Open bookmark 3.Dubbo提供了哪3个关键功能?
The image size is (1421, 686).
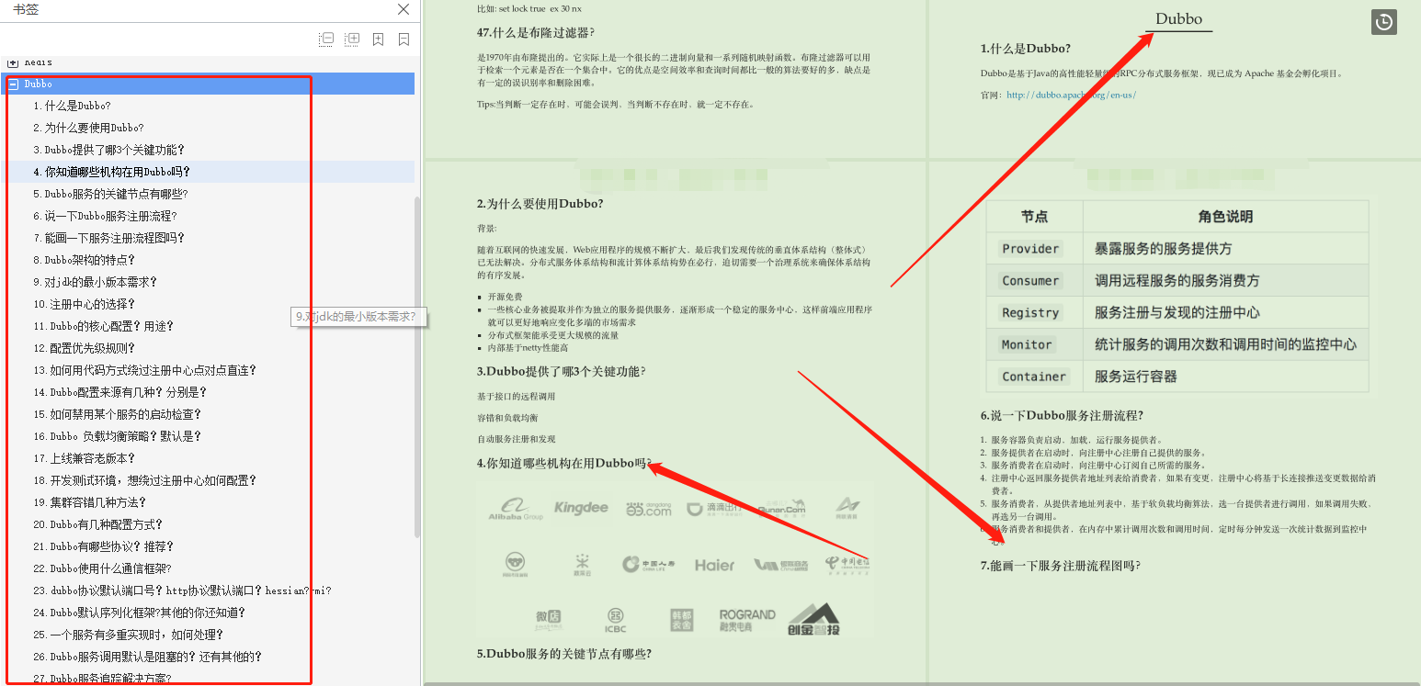109,150
